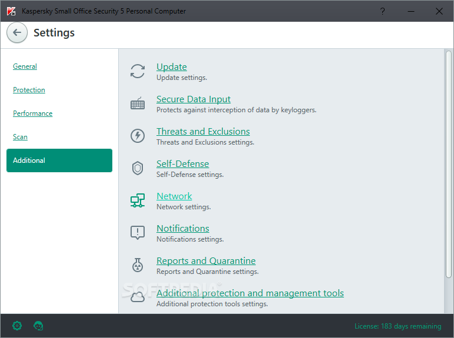Screen dimensions: 454x338
Task: Click 'Notifications settings.' description text
Action: (190, 239)
